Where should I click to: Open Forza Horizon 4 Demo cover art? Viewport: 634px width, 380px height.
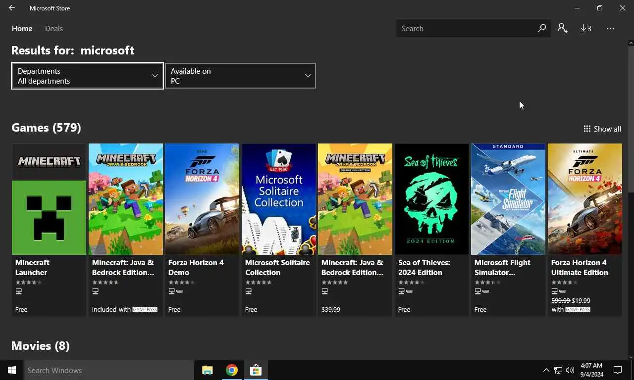click(x=202, y=199)
